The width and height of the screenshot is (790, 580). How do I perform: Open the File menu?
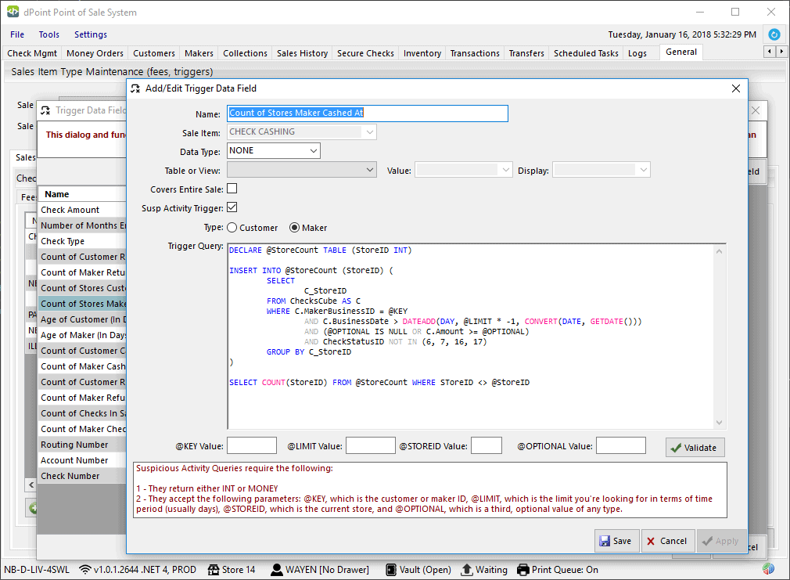(x=17, y=34)
